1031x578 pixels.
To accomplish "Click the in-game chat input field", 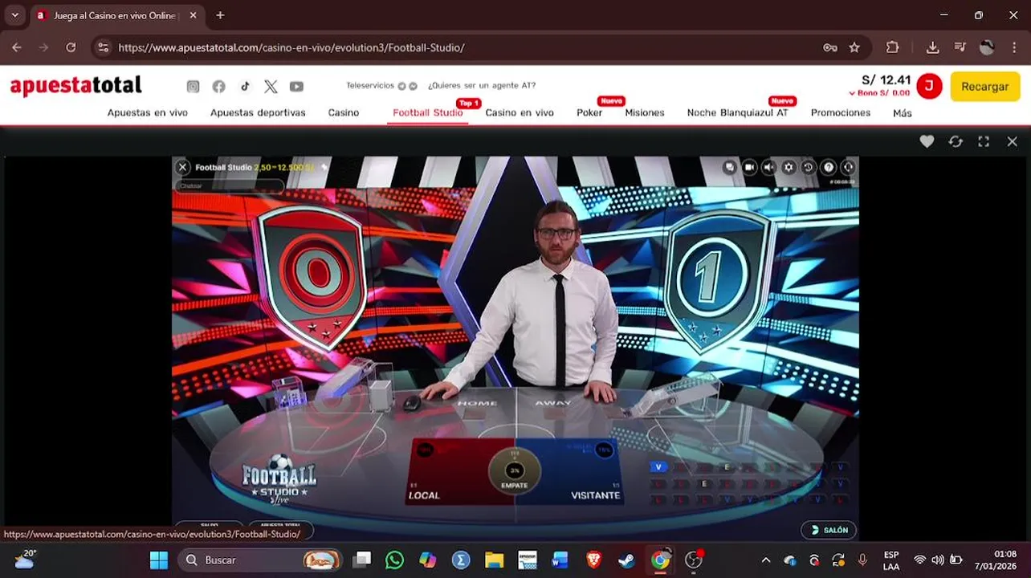I will (230, 185).
